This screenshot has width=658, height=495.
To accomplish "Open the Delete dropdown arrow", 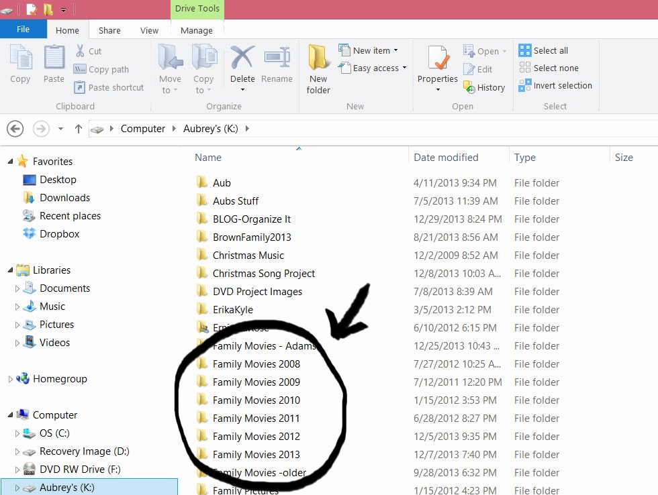I will pyautogui.click(x=242, y=90).
